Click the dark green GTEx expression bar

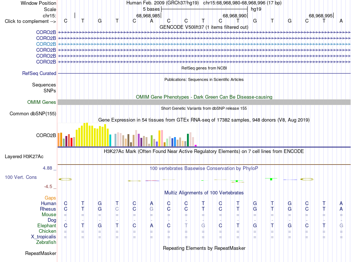click(188, 140)
